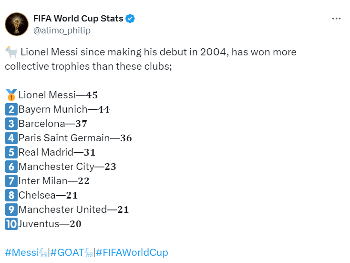The image size is (350, 263).
Task: Click the goat emoji at tweet start
Action: pos(11,52)
